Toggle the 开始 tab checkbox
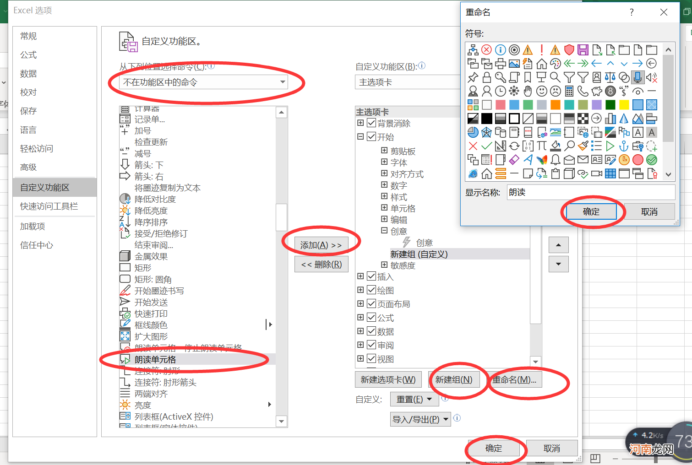The image size is (692, 465). click(x=371, y=137)
